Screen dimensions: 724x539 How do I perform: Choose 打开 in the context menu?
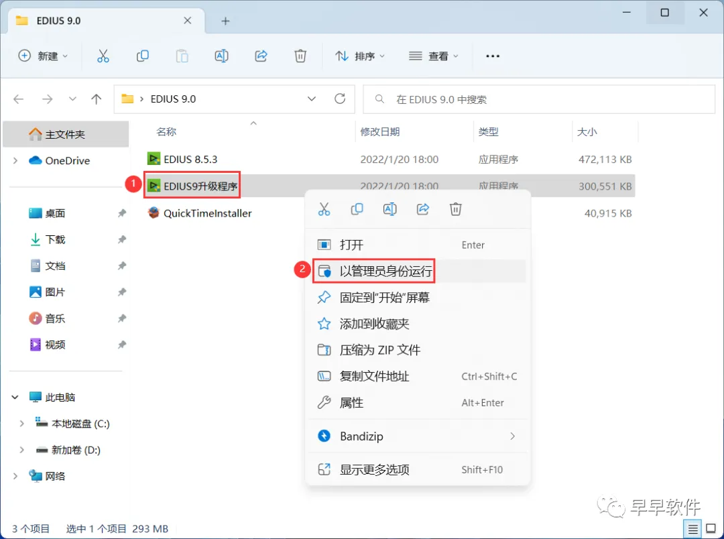tap(418, 245)
